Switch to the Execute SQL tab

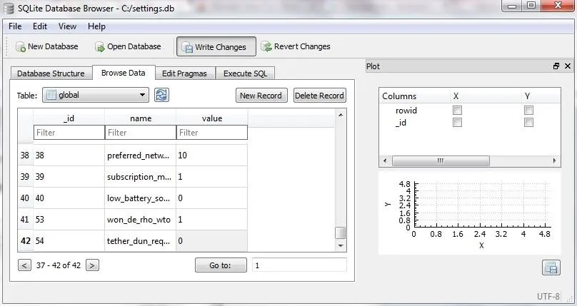coord(245,73)
